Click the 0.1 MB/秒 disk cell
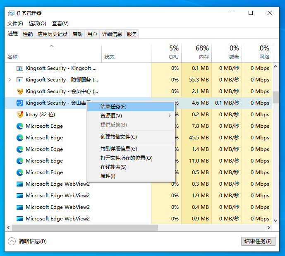Image resolution: width=285 pixels, height=256 pixels. 227,103
